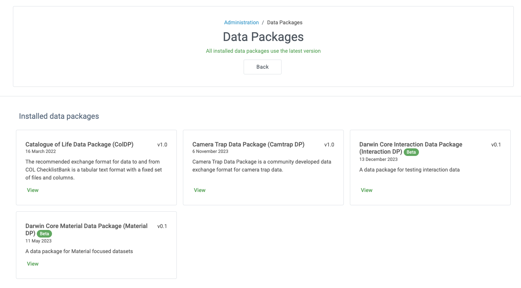521x288 pixels.
Task: Click the v0.1 label on Interaction DP card
Action: click(496, 144)
